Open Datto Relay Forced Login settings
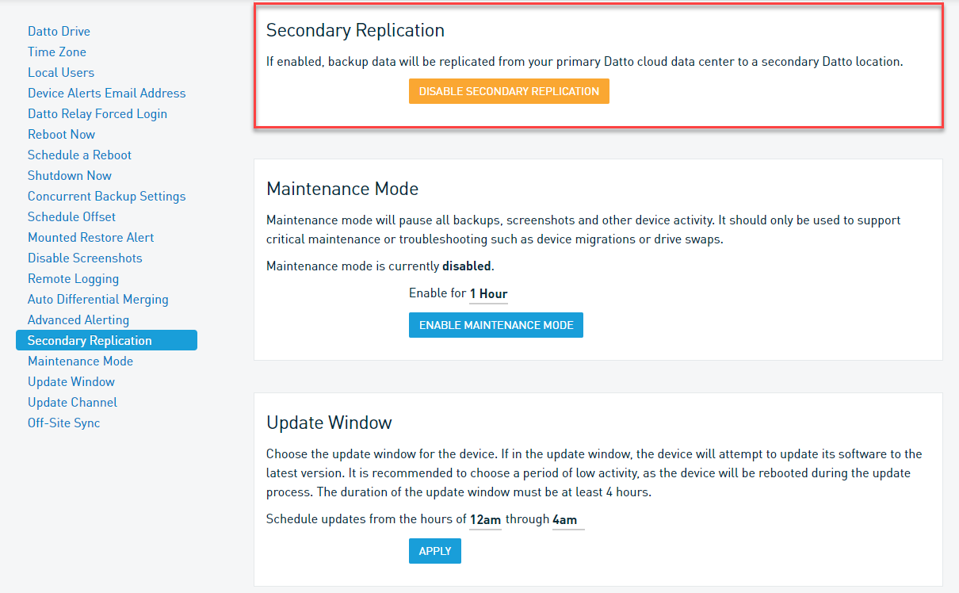The height and width of the screenshot is (593, 959). [x=97, y=114]
